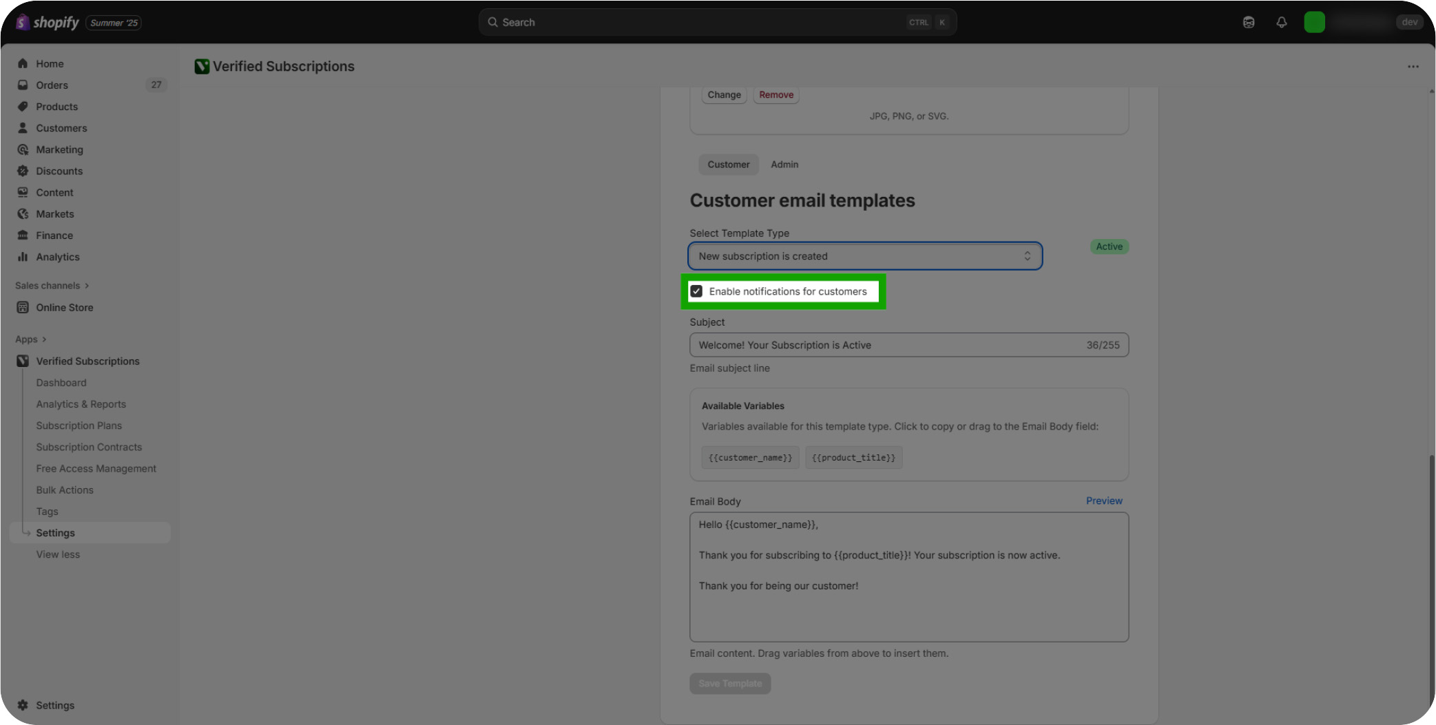Click the Verified Subscriptions header logo
1436x725 pixels.
click(202, 66)
